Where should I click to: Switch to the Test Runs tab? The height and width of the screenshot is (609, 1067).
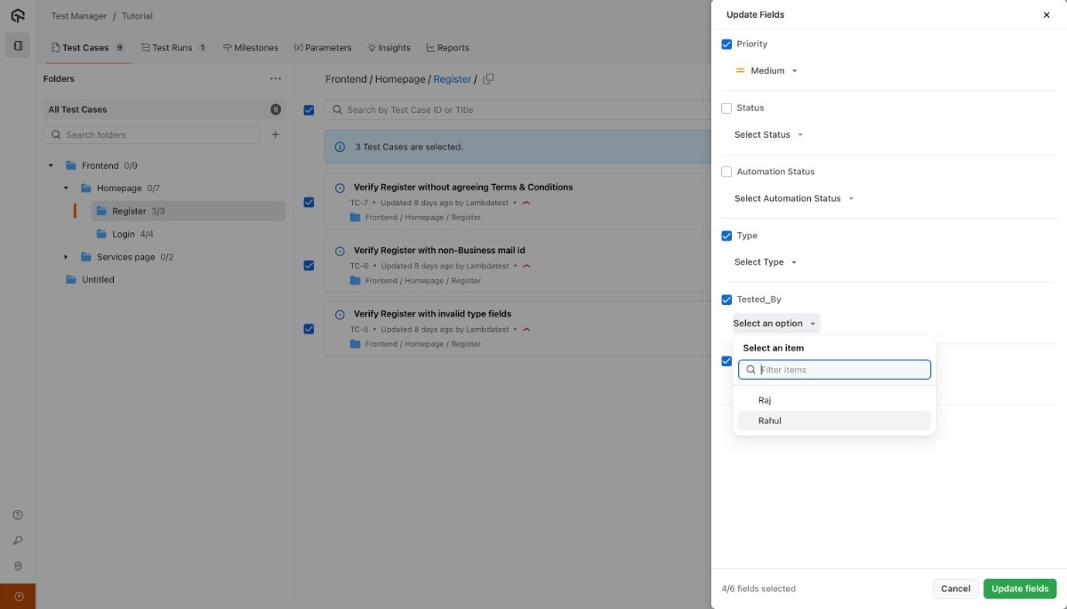[173, 48]
